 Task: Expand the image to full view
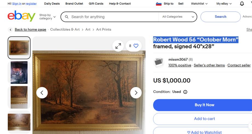tap(118, 46)
